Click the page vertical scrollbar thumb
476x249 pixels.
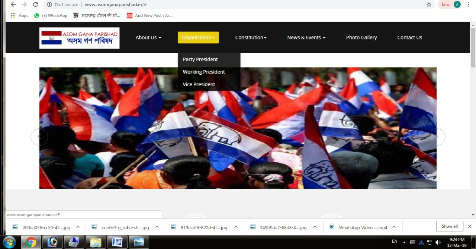tap(473, 48)
